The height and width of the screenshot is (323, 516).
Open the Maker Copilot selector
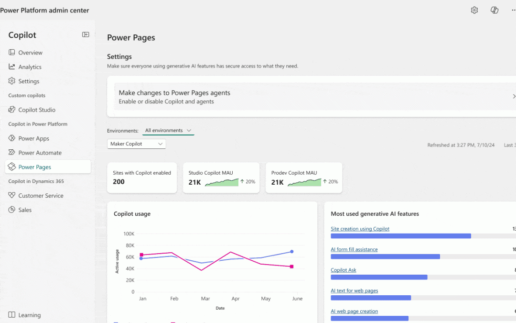(x=136, y=144)
